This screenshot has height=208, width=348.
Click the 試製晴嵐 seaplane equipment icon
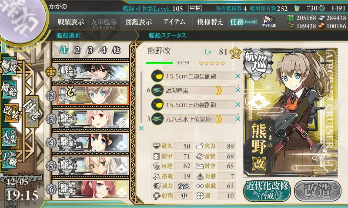157,91
